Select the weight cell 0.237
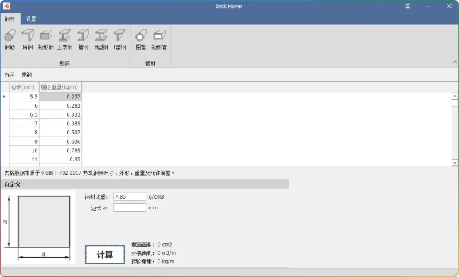Viewport: 459px width, 277px height. pos(61,97)
